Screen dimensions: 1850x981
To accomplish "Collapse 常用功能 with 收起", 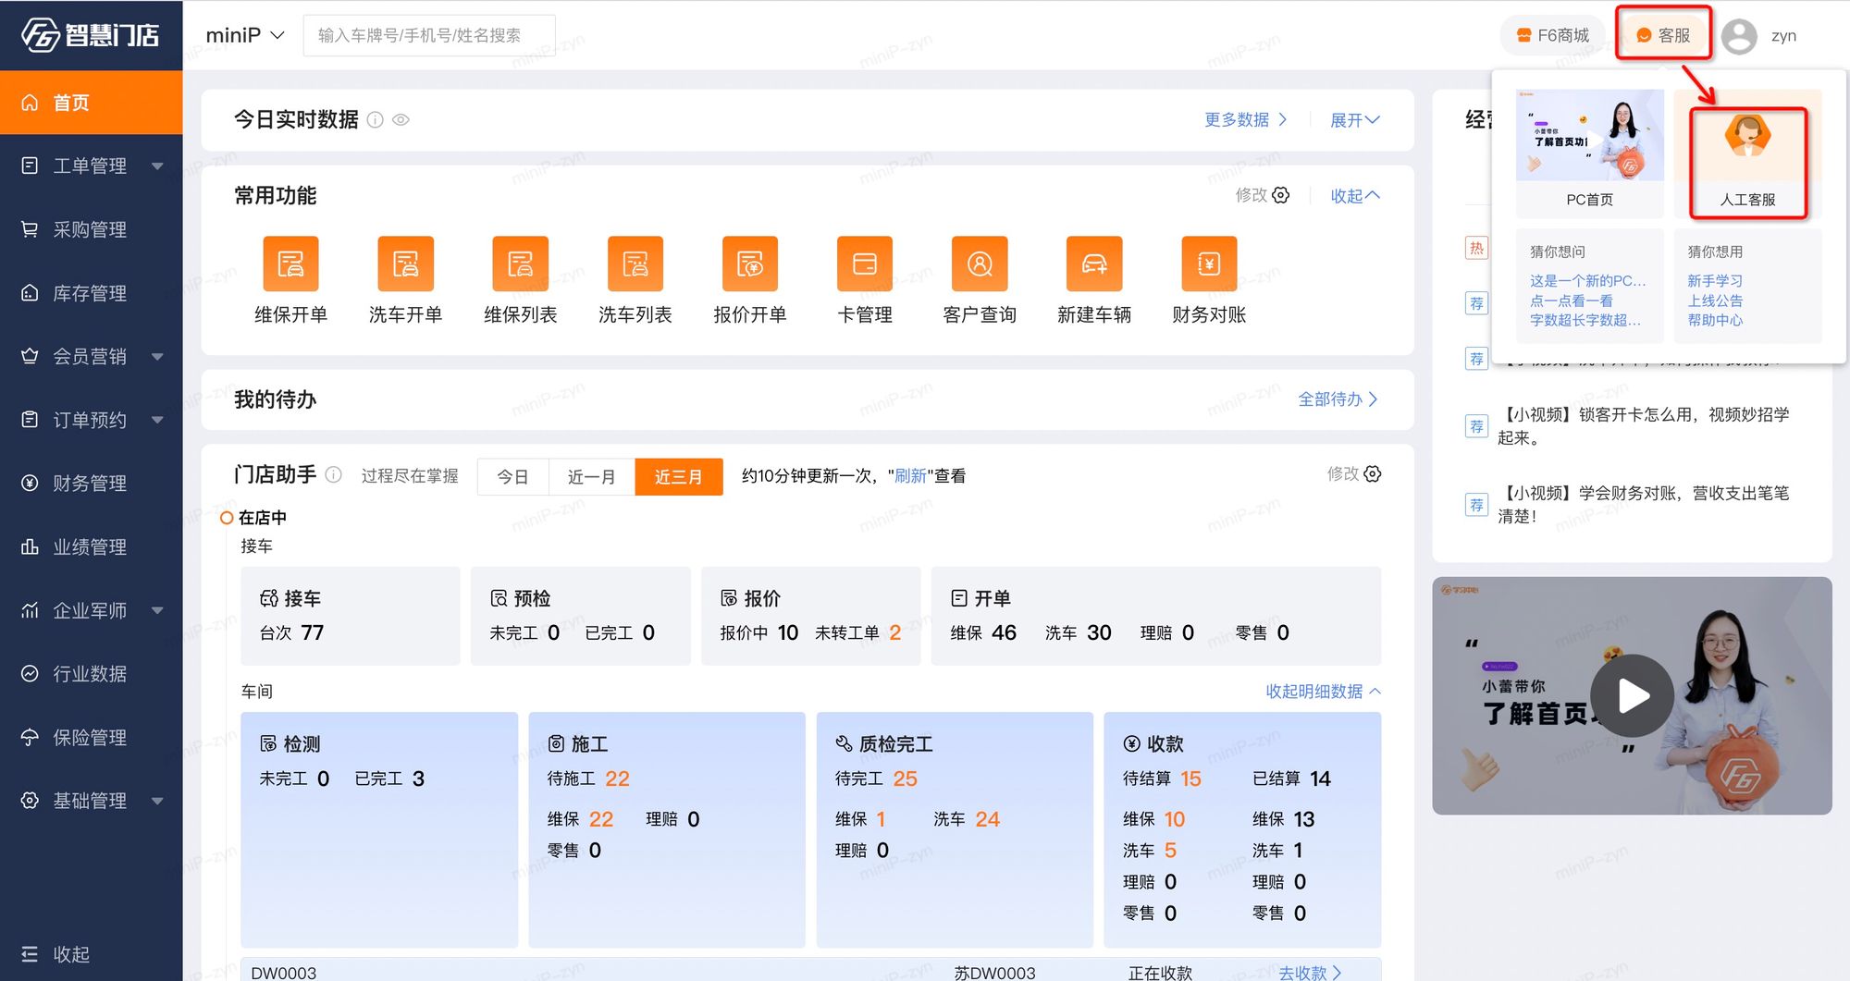I will click(1355, 195).
